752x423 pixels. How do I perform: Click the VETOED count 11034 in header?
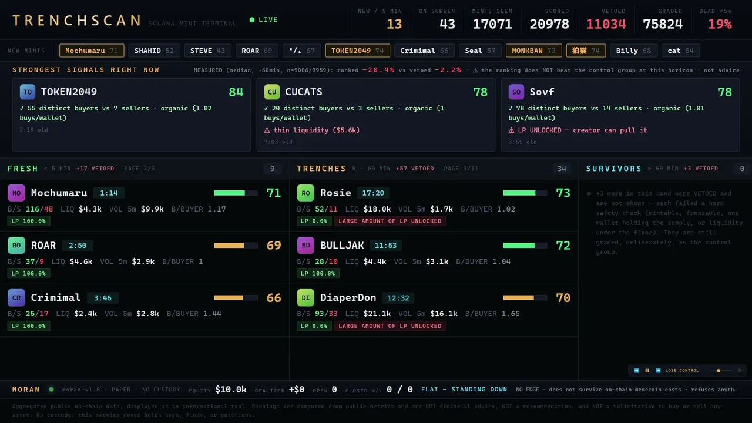[x=606, y=24]
